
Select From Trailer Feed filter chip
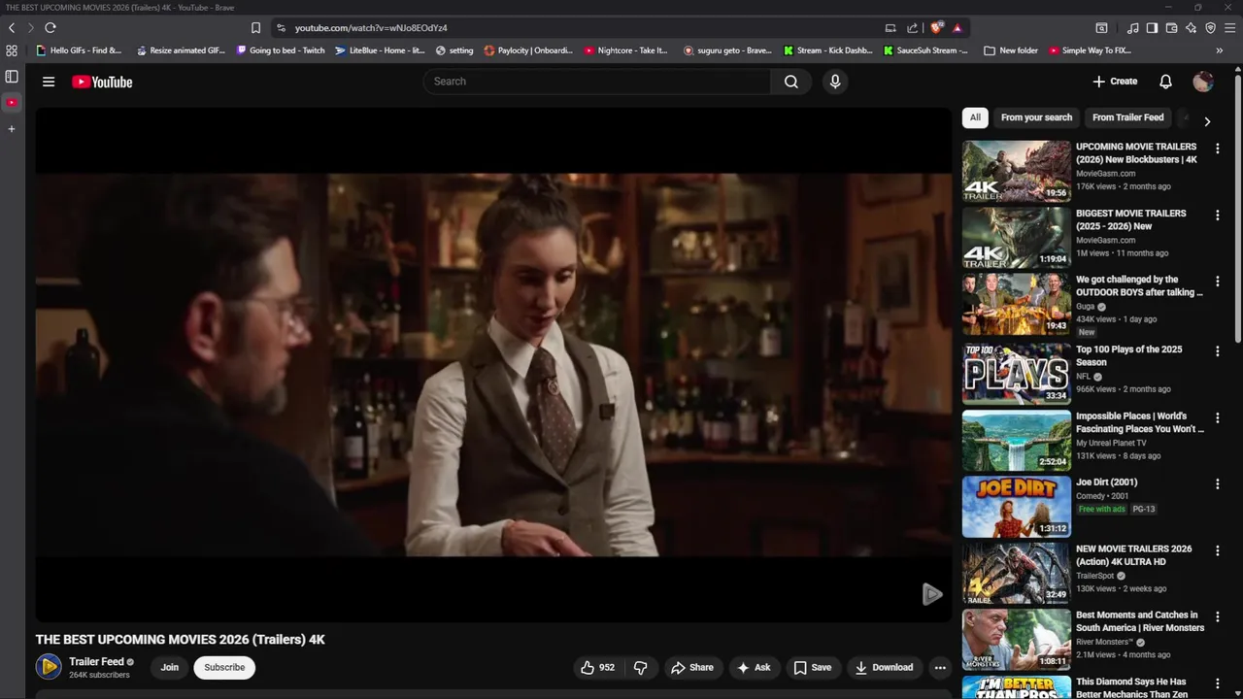click(x=1127, y=117)
